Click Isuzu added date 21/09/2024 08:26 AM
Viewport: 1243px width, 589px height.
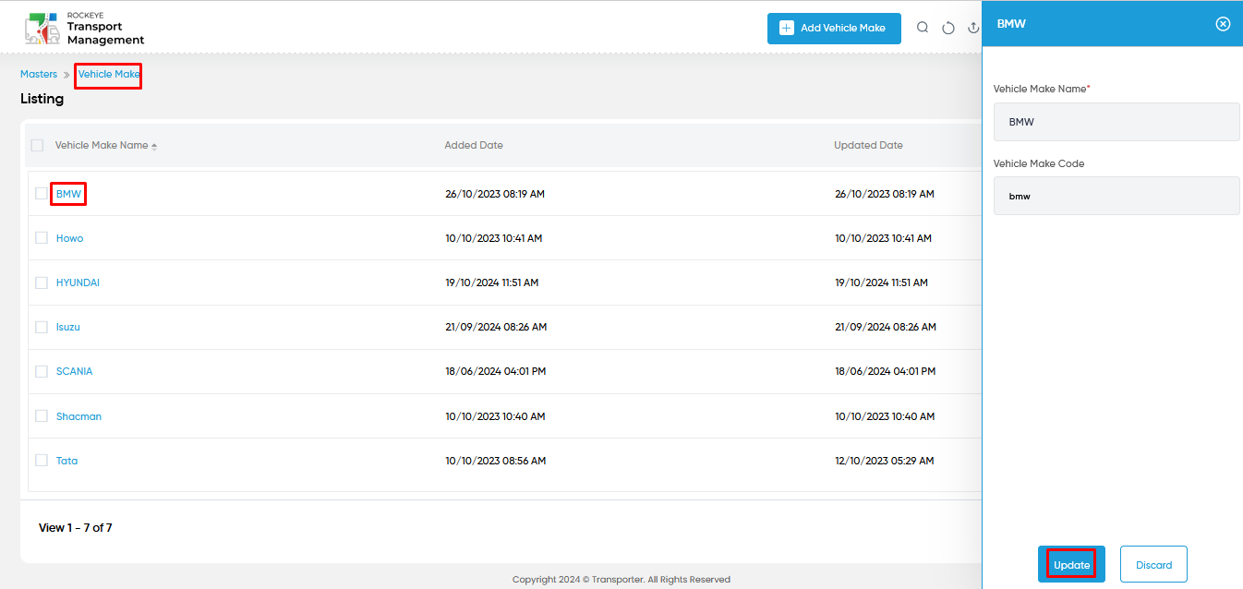click(x=496, y=327)
